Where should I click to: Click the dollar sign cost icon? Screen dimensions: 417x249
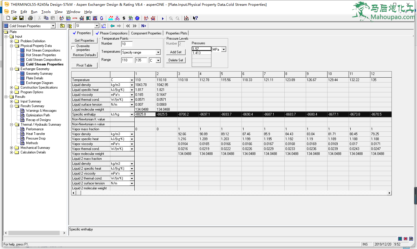pos(124,18)
